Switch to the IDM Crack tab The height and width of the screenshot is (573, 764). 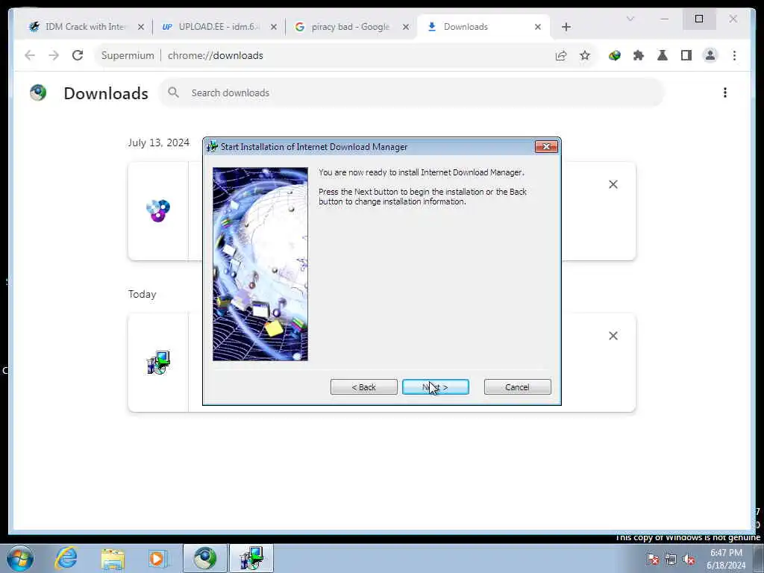pos(84,27)
